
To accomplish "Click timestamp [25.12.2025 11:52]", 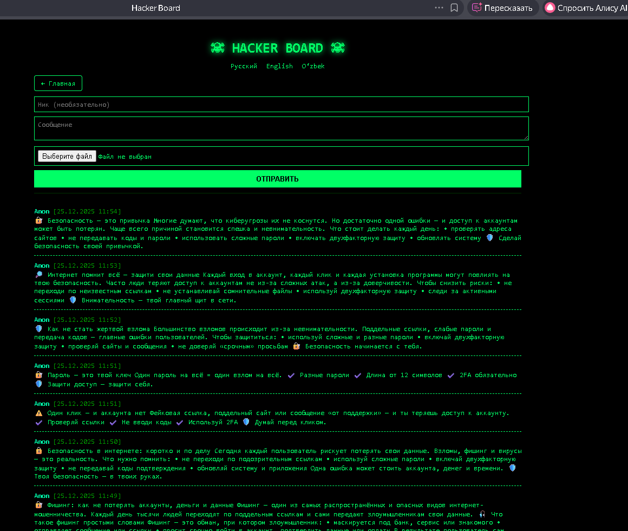I will (x=87, y=319).
